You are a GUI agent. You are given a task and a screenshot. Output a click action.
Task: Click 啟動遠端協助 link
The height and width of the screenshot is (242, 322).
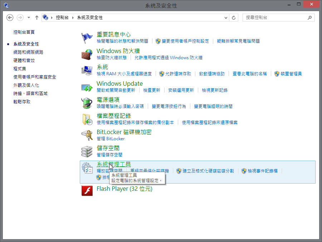212,73
